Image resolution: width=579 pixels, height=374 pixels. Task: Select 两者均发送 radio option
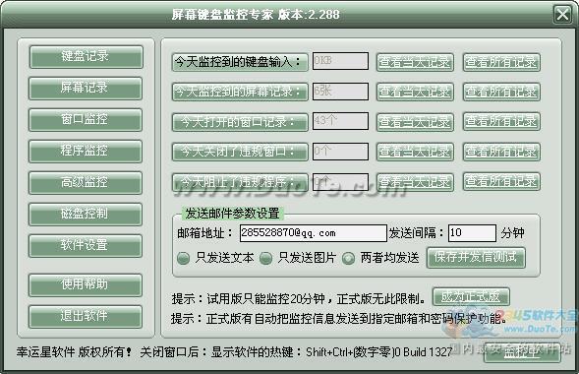click(x=348, y=258)
